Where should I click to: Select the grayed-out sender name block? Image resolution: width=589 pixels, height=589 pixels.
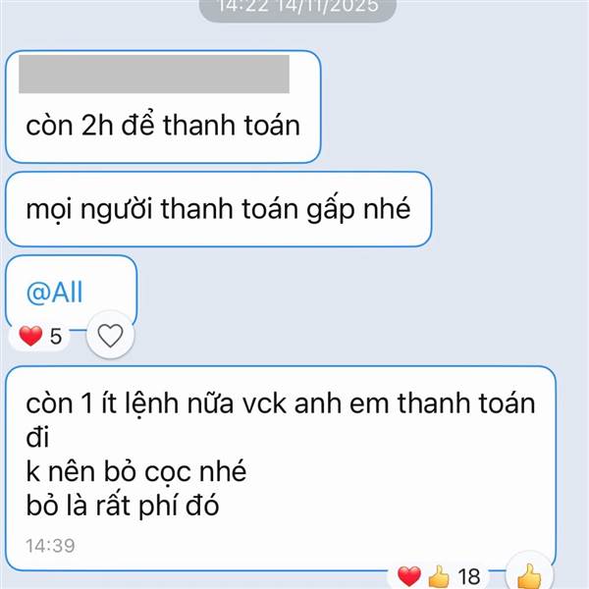point(154,74)
